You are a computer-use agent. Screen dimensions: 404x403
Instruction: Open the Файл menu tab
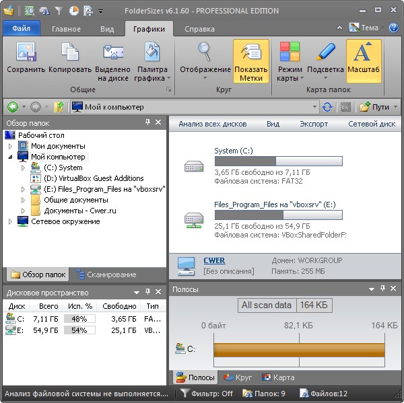22,28
